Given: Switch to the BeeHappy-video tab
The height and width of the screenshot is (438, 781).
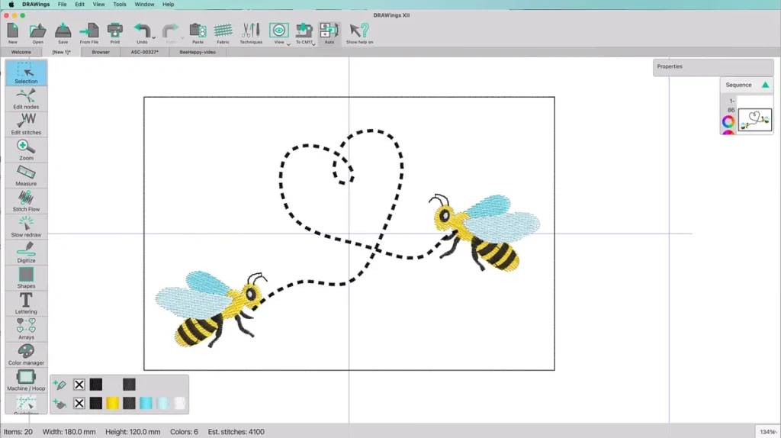Looking at the screenshot, I should (198, 53).
